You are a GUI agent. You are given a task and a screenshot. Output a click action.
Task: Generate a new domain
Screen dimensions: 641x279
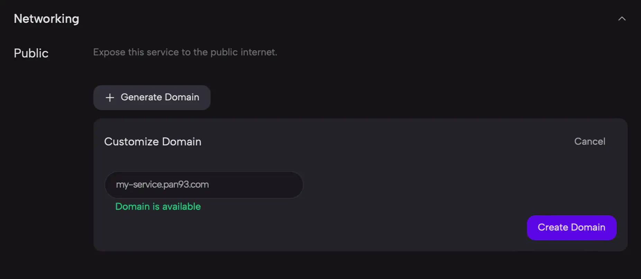(x=152, y=98)
